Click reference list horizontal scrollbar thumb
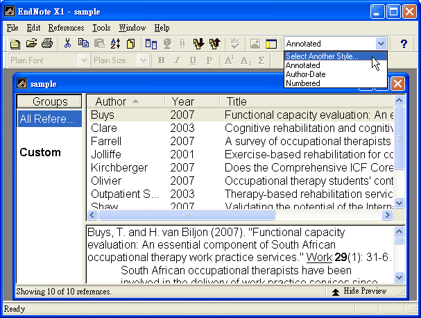This screenshot has width=421, height=318. 187,215
